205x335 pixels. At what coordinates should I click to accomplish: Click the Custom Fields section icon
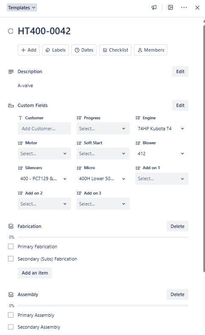tap(11, 105)
